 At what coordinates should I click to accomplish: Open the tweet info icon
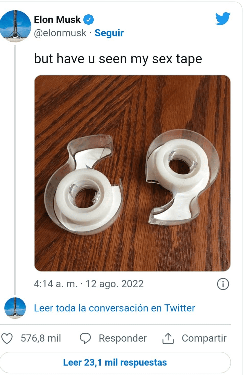(223, 284)
